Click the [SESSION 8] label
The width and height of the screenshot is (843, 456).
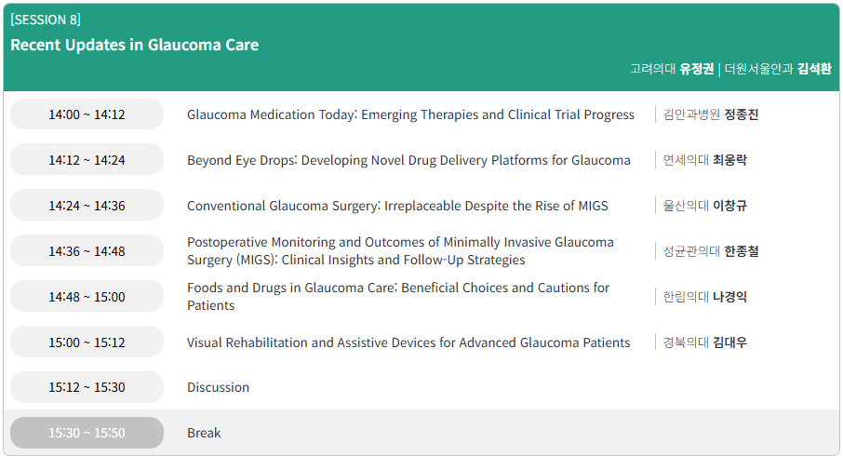[46, 20]
